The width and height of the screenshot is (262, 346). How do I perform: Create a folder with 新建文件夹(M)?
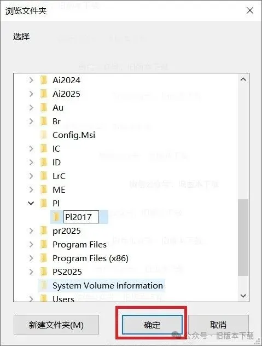56,325
